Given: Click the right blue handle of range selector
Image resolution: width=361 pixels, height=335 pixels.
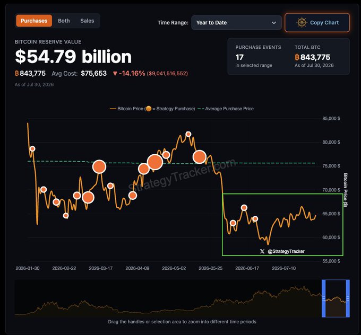Looking at the screenshot, I should [x=348, y=298].
